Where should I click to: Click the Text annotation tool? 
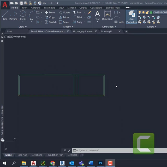click(x=97, y=15)
